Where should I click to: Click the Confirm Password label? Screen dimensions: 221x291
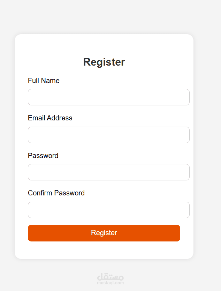[x=56, y=193]
